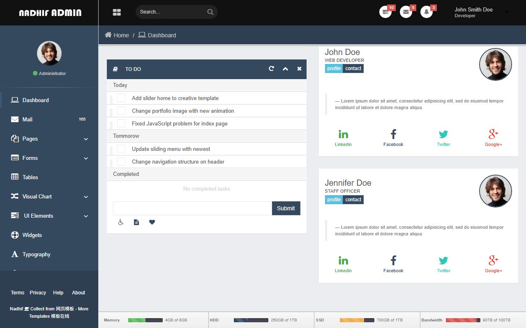Click the wheelchair icon below the task input
The width and height of the screenshot is (526, 328).
[x=121, y=222]
